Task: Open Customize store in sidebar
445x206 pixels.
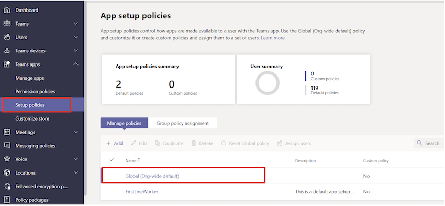Action: (x=32, y=118)
